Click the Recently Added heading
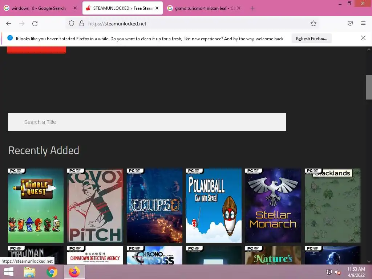Screen dimensions: 372x279 click(44, 150)
